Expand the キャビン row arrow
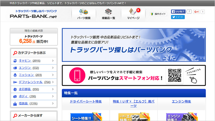The image size is (215, 121). pos(53,61)
